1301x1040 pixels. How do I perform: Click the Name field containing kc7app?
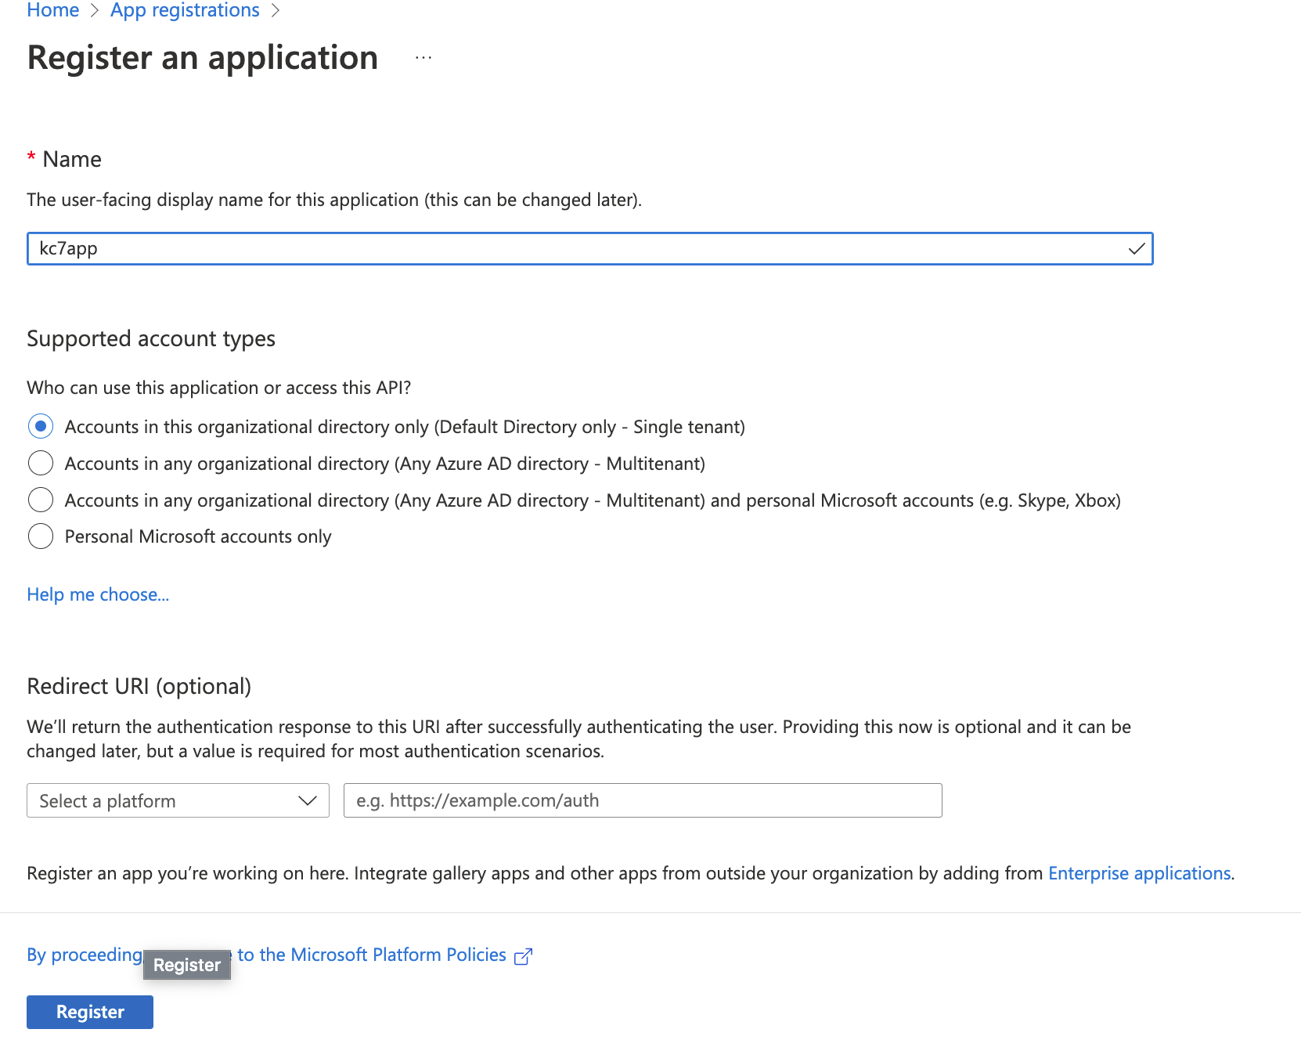click(589, 248)
